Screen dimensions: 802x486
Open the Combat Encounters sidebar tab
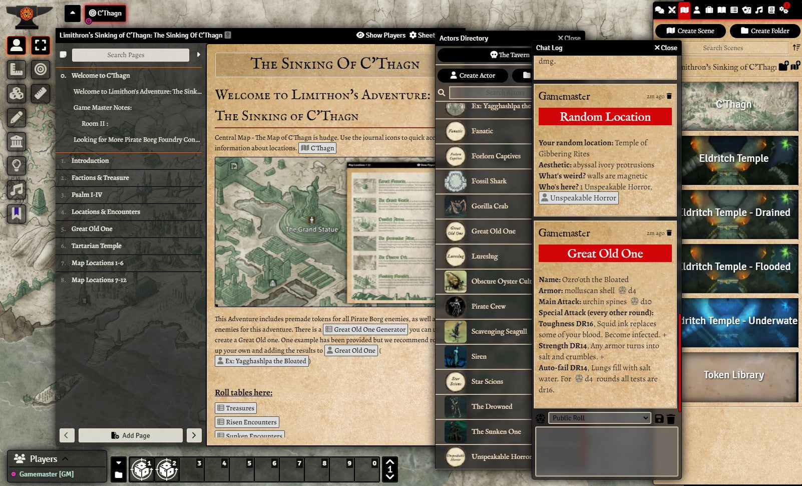[672, 10]
